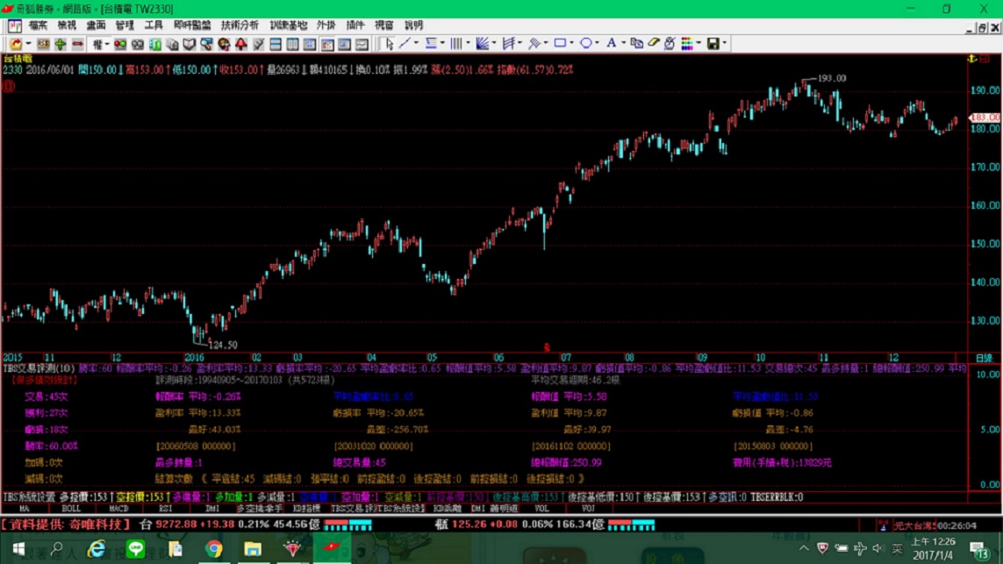This screenshot has width=1003, height=564.
Task: Click the 124.50 low price label
Action: coord(223,346)
